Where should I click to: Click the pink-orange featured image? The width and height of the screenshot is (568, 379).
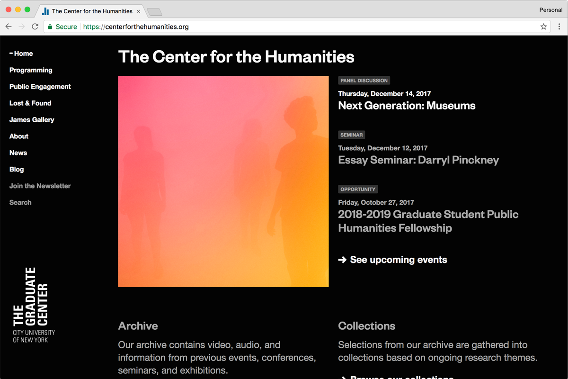(223, 181)
